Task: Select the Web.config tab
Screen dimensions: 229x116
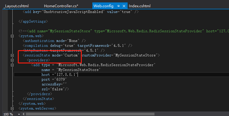Action: (x=103, y=6)
